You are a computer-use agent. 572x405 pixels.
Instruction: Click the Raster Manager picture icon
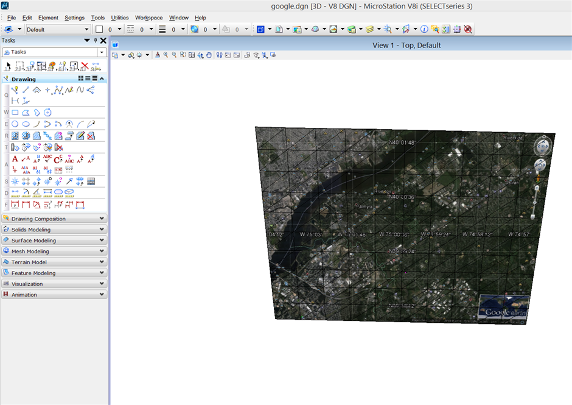[333, 29]
